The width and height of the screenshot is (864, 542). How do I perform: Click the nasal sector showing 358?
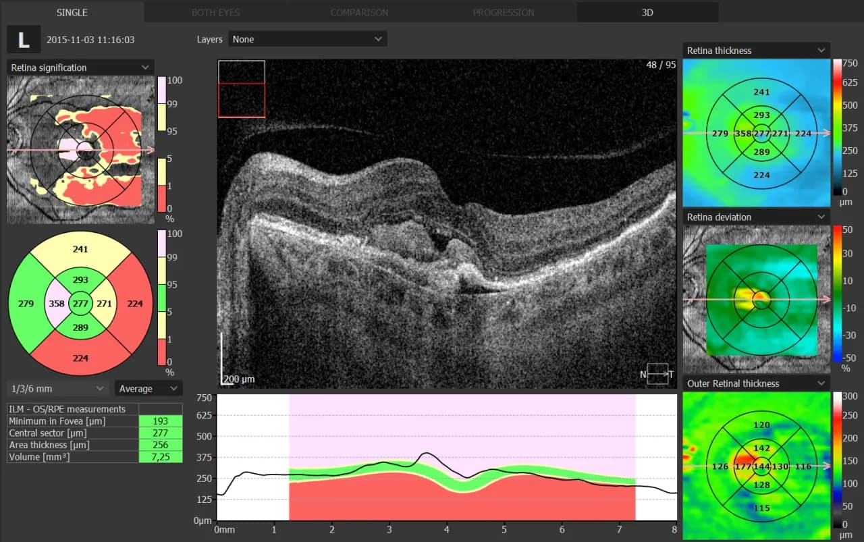57,304
